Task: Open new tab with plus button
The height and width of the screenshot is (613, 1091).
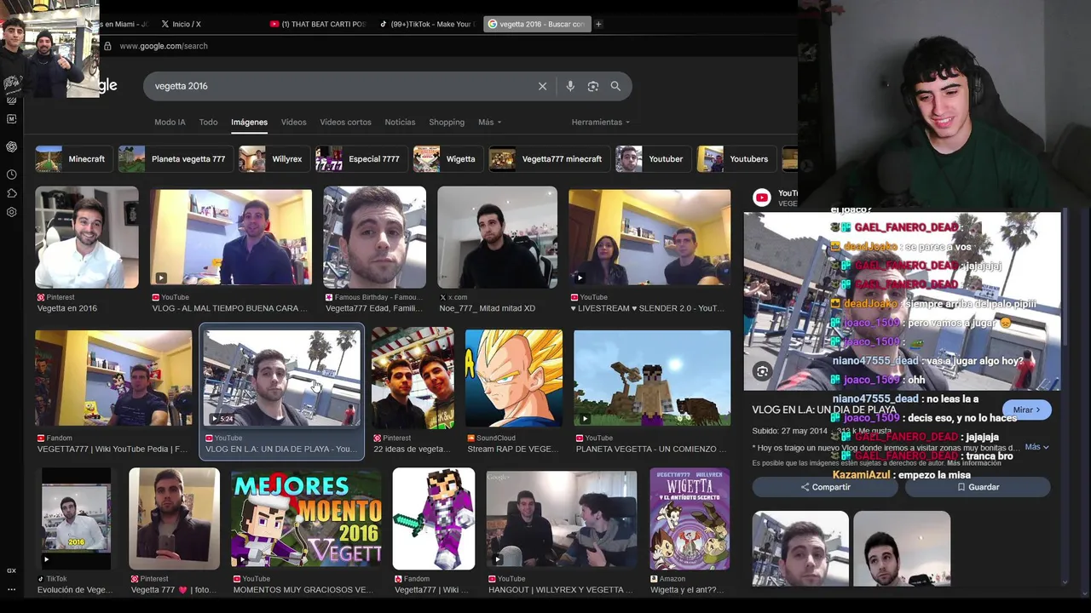Action: coord(598,24)
